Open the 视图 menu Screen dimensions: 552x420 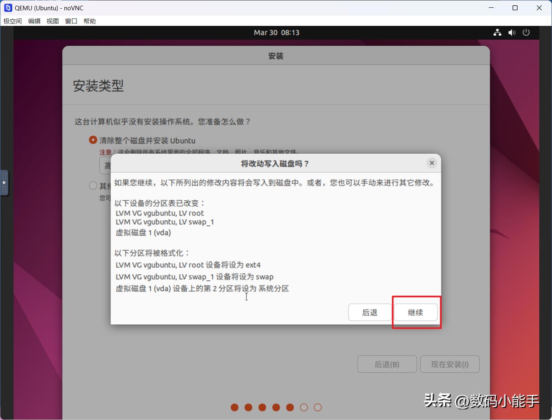[x=53, y=21]
